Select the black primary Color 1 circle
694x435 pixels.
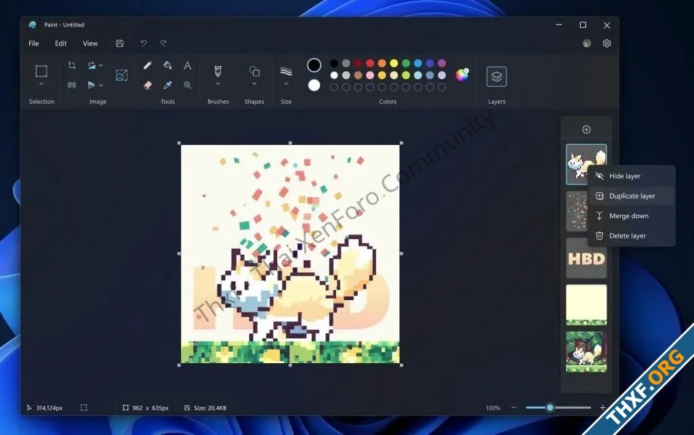tap(314, 65)
